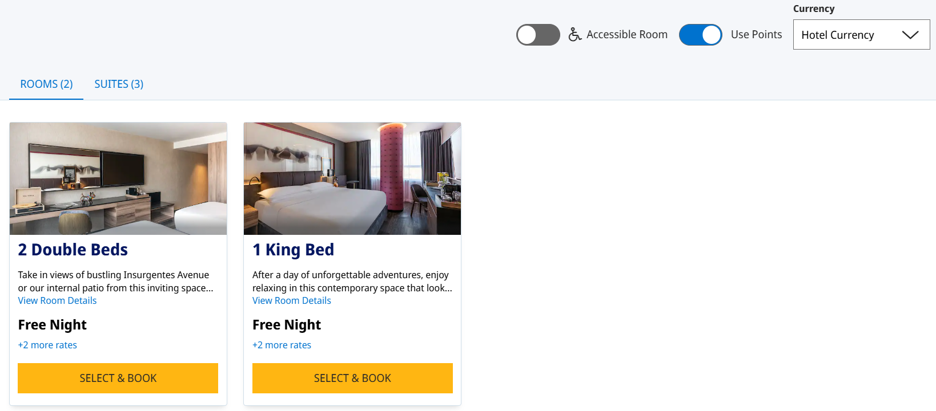Click SELECT & BOOK for 1 King Bed
936x411 pixels.
[x=352, y=378]
